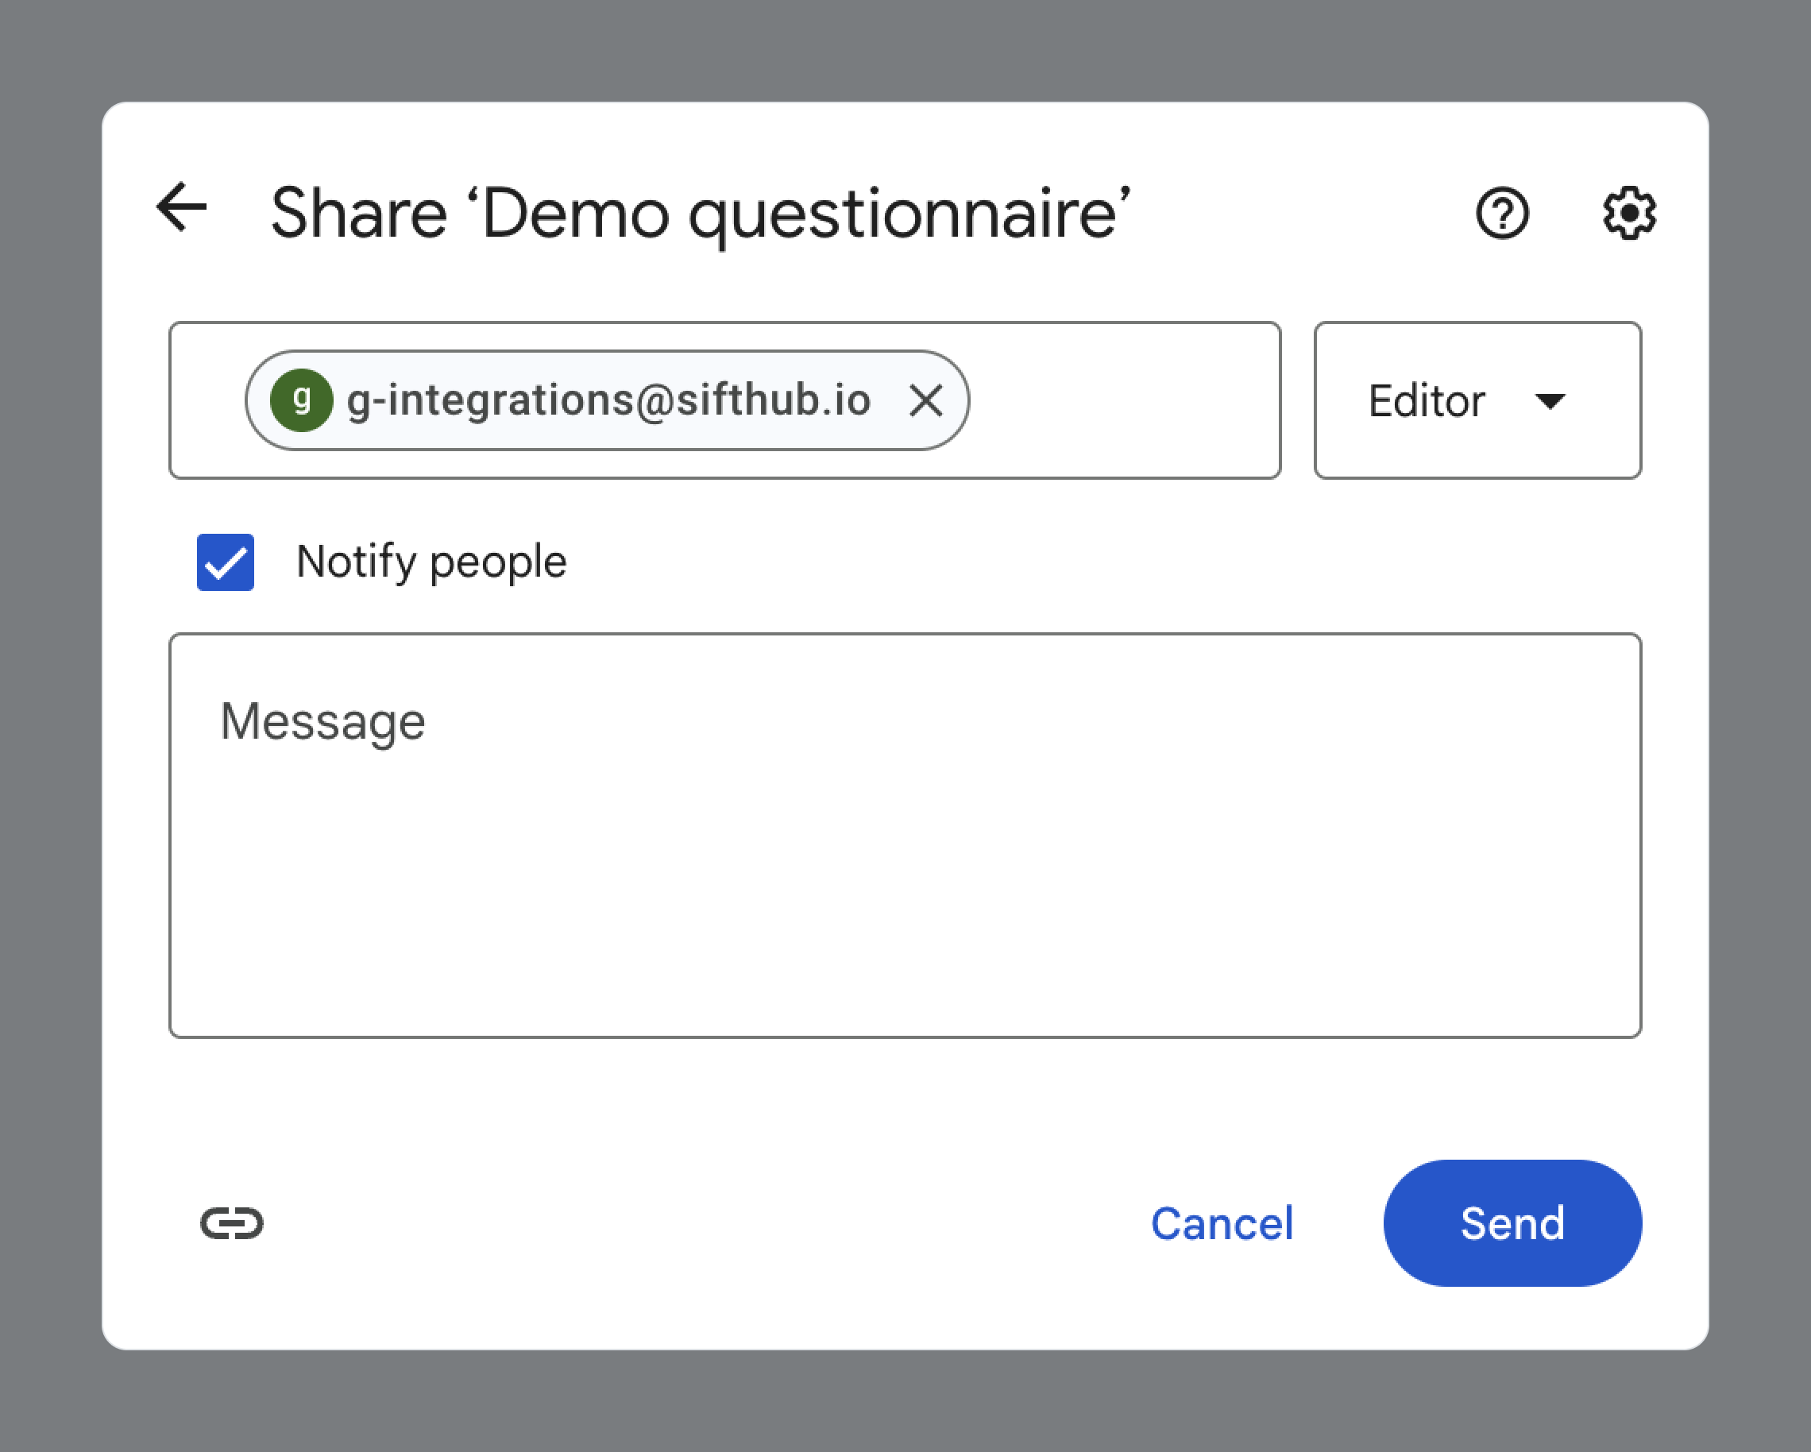The width and height of the screenshot is (1811, 1452).
Task: Click the 'Notify people' label text
Action: tap(431, 562)
